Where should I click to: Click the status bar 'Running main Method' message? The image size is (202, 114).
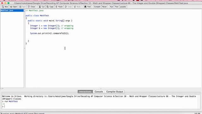22,113
